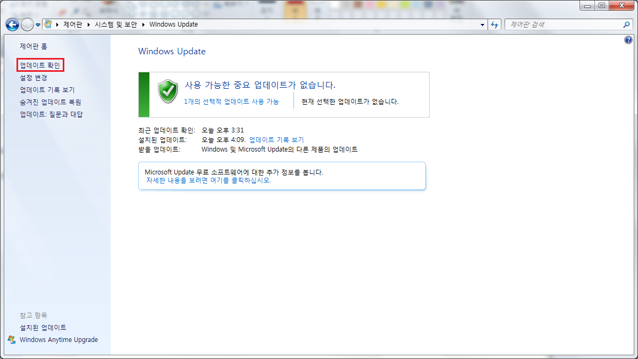
Task: Click the Forward navigation arrow
Action: coord(27,24)
